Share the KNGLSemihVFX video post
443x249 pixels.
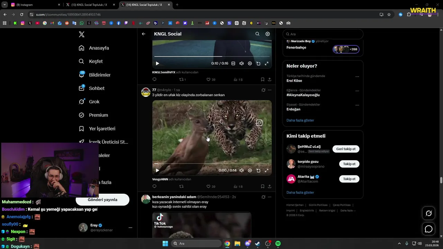[x=270, y=79]
